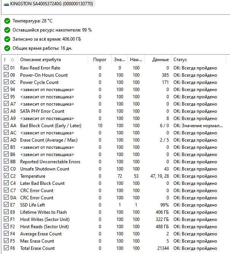Click Записано за всё время: 406.00 ГБ
Image resolution: width=230 pixels, height=254 pixels.
point(47,39)
